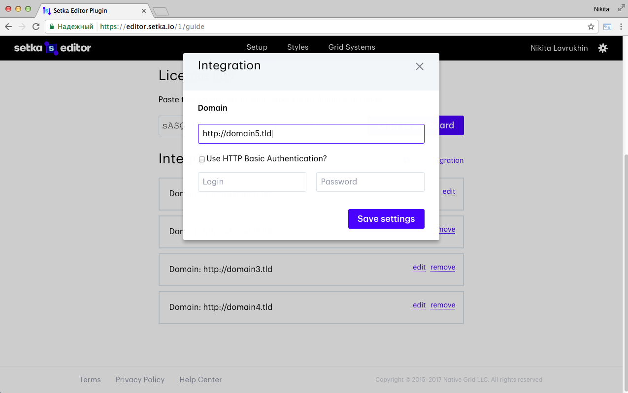Screen dimensions: 628x393
Task: Open the Styles navigation item
Action: click(297, 47)
